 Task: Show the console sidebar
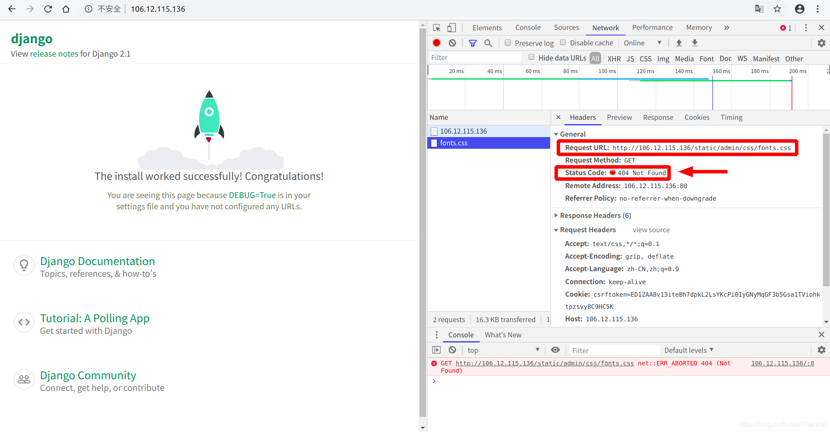click(x=436, y=350)
